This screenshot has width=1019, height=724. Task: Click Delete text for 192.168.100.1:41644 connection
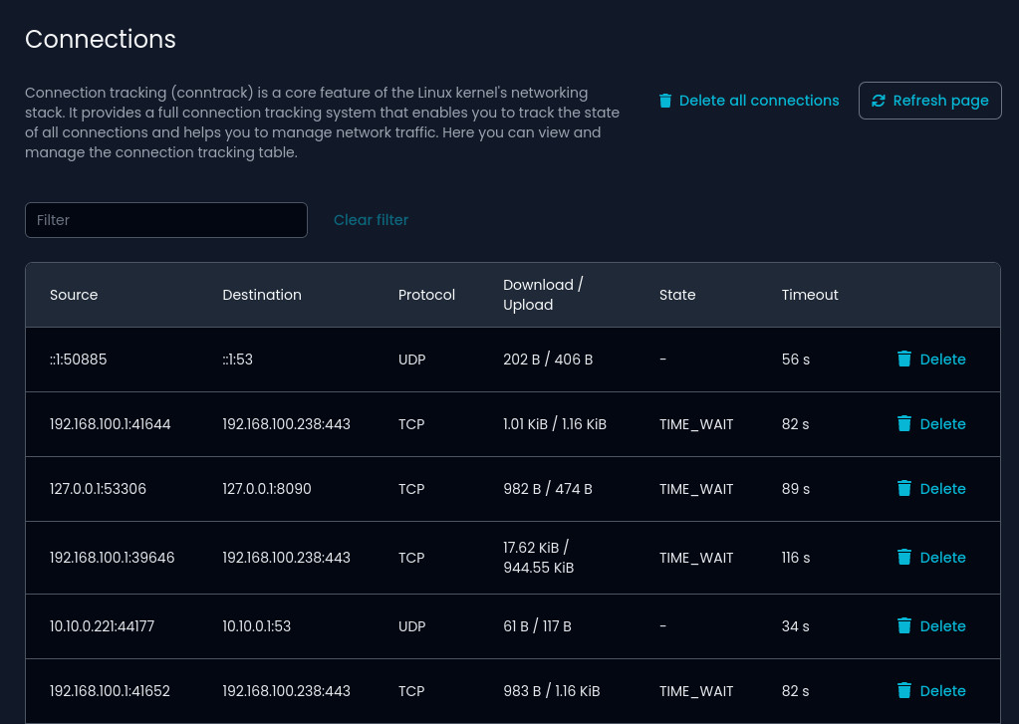coord(943,424)
